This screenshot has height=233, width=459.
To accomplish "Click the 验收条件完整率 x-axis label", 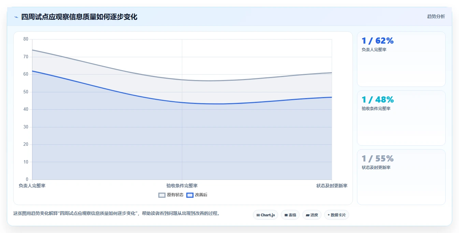I will [182, 186].
